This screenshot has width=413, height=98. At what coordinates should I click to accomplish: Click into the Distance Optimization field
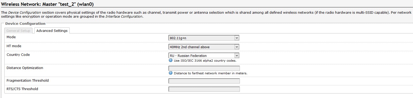click(204, 68)
